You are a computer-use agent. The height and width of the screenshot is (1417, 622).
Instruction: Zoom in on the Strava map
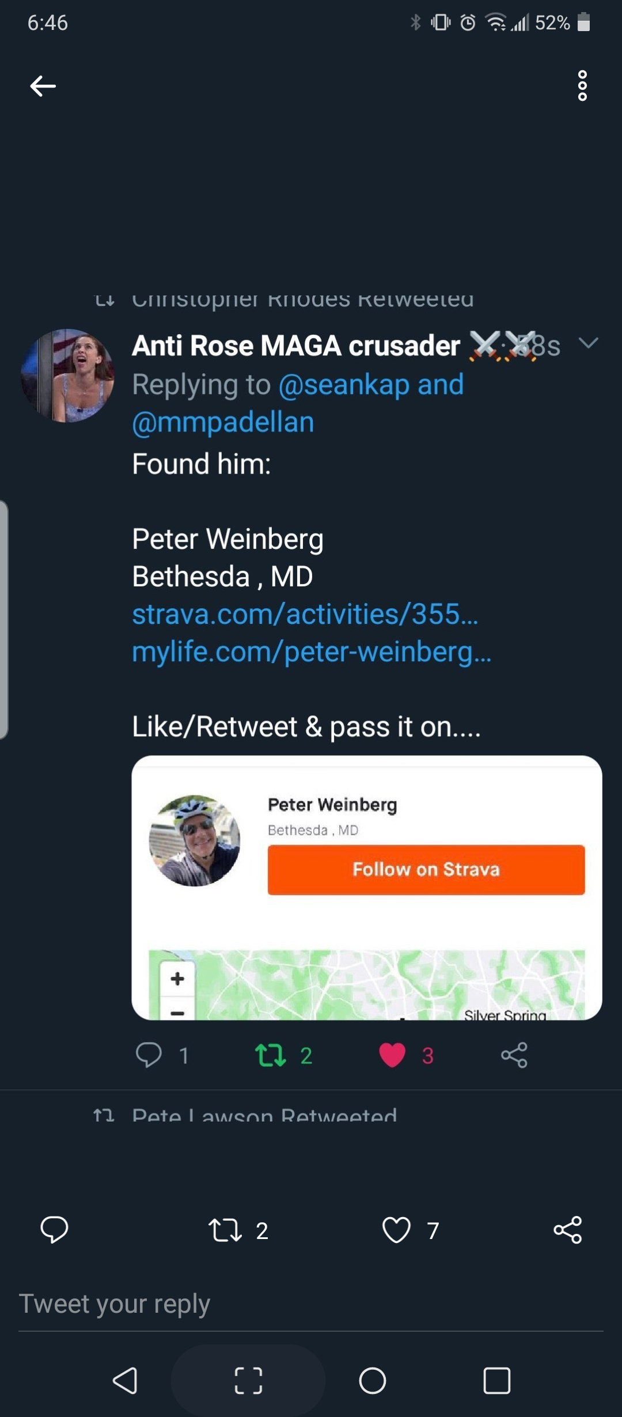(177, 979)
